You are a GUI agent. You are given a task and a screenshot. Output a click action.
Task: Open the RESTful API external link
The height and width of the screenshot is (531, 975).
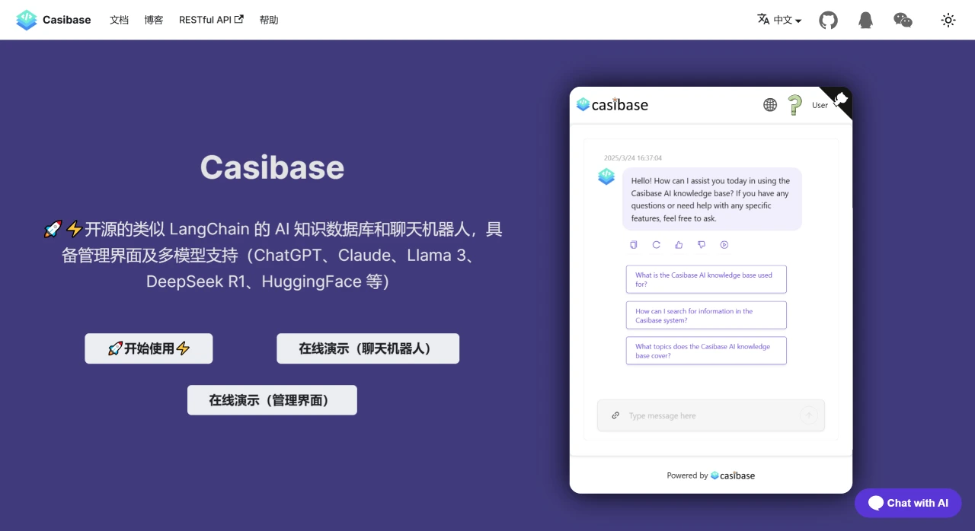[x=211, y=21]
